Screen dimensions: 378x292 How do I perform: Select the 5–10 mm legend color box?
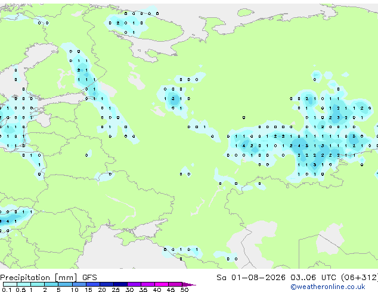(65, 284)
